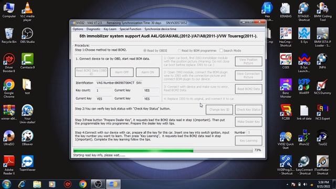Open VVDI2 Quick Start shortcut
The height and width of the screenshot is (189, 336).
[x=286, y=140]
